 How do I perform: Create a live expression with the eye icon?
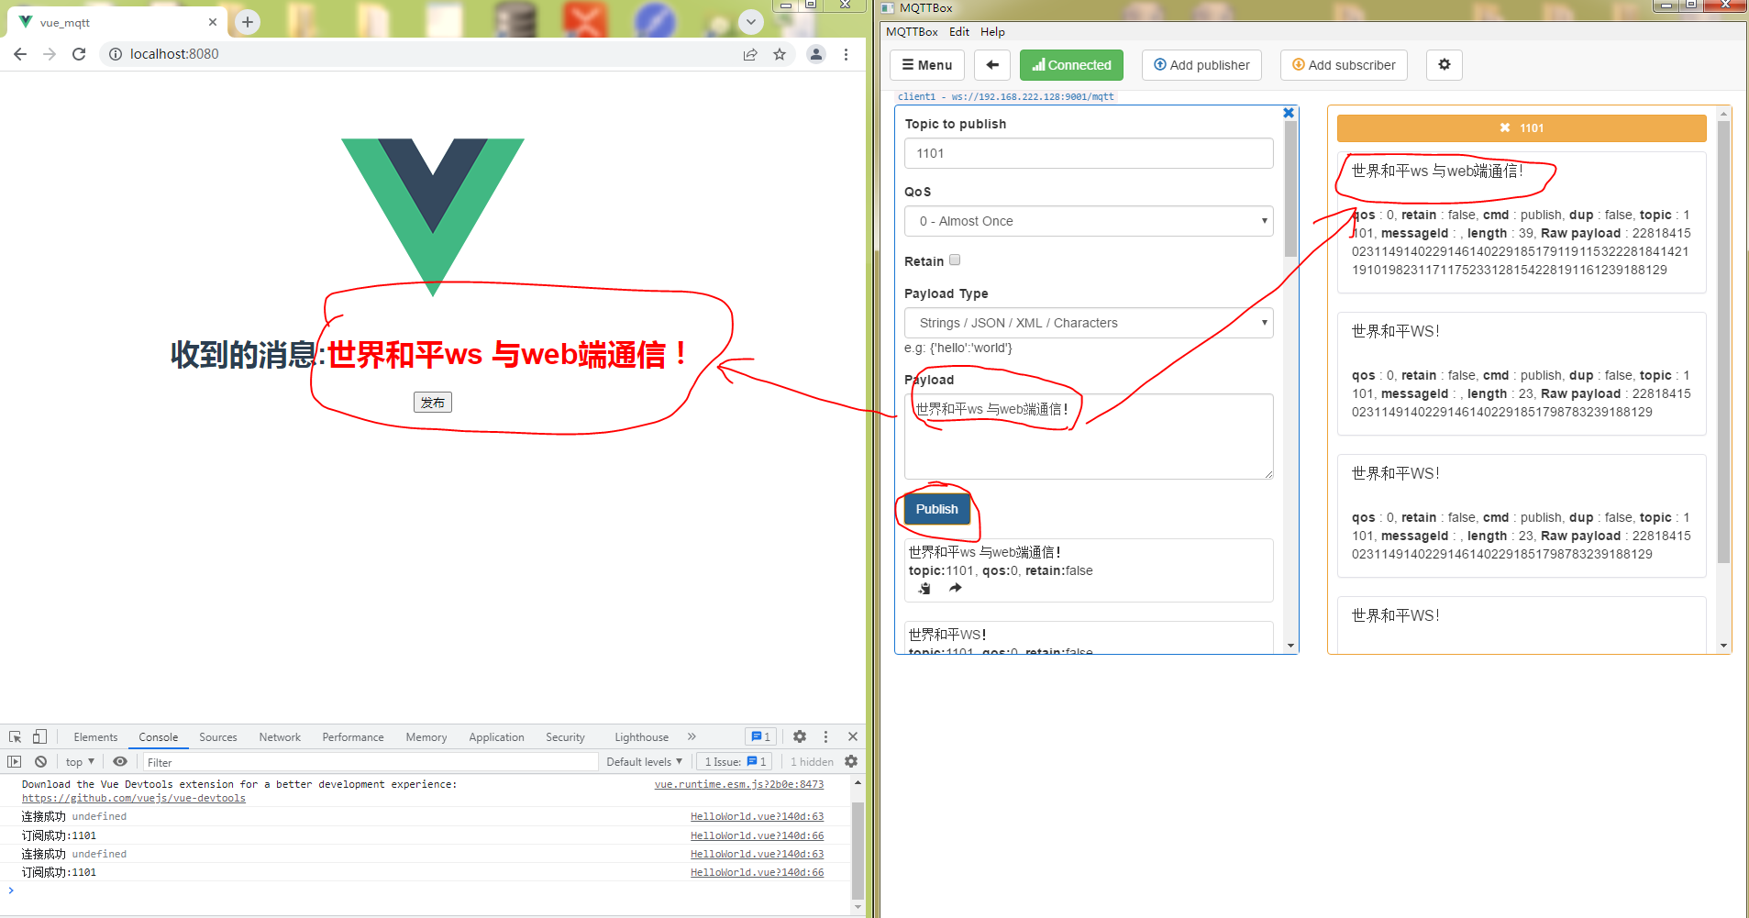[120, 761]
